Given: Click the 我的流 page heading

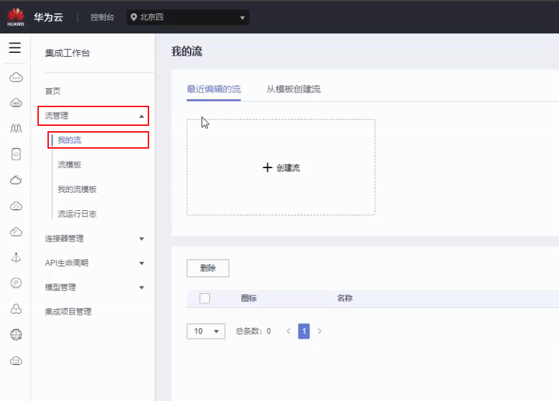Looking at the screenshot, I should 187,52.
